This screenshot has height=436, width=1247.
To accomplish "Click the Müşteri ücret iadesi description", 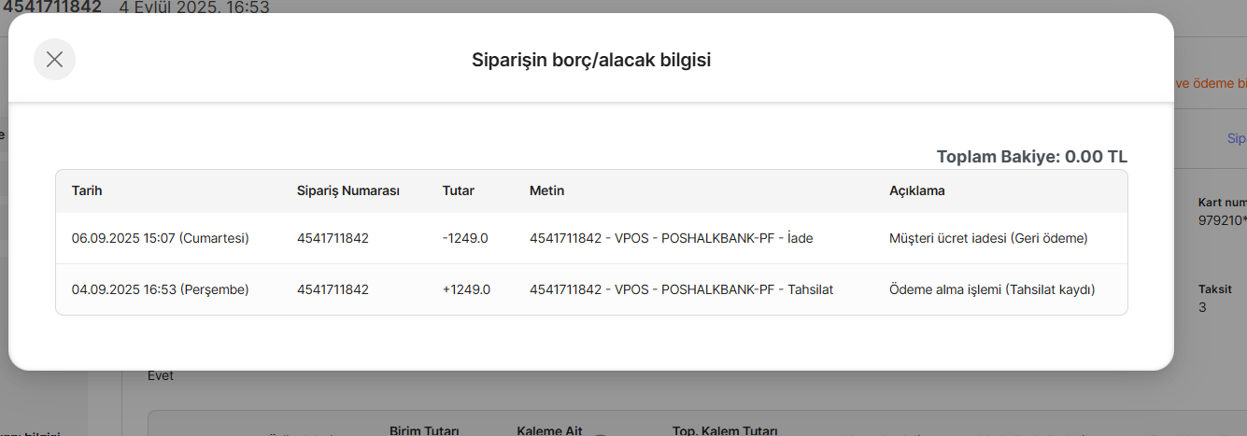I will (988, 238).
